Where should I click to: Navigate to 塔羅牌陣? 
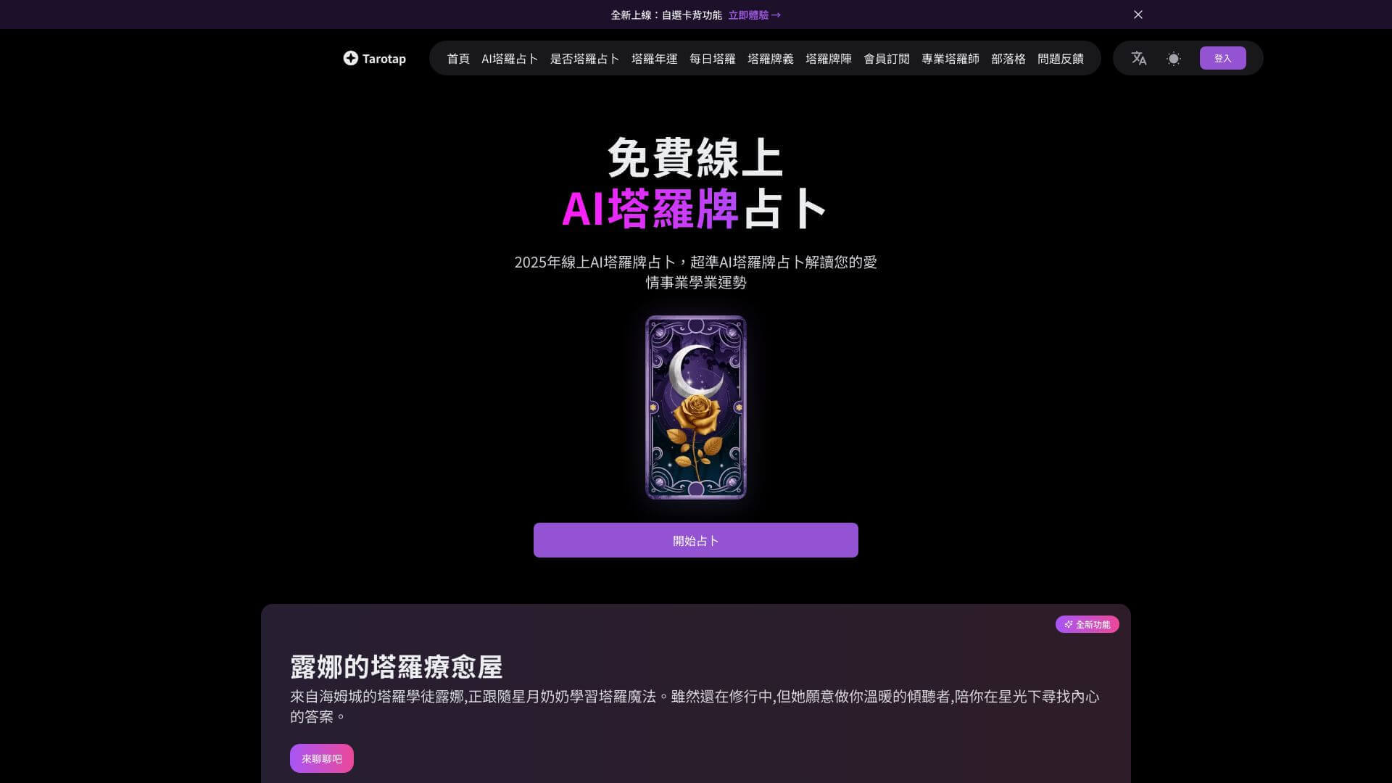(x=829, y=59)
